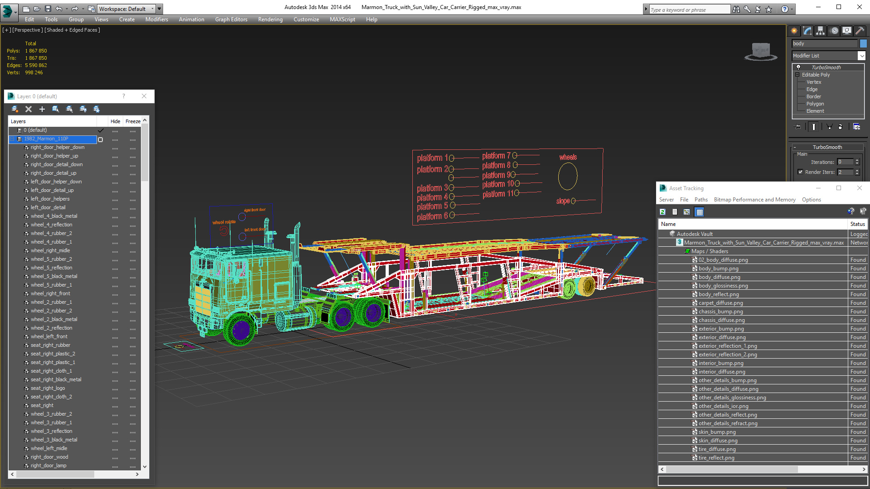Screen dimensions: 870x489
Task: Click Freeze/Unfreeze All Layers icon
Action: (x=97, y=109)
